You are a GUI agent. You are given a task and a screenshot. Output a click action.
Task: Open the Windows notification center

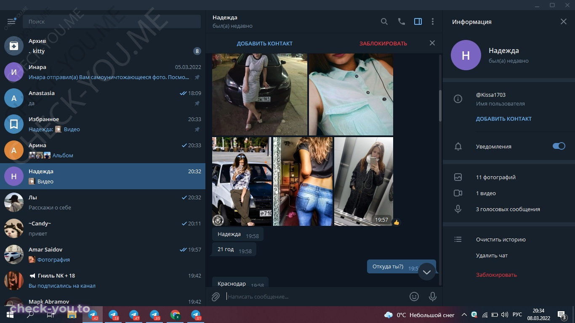(x=561, y=315)
